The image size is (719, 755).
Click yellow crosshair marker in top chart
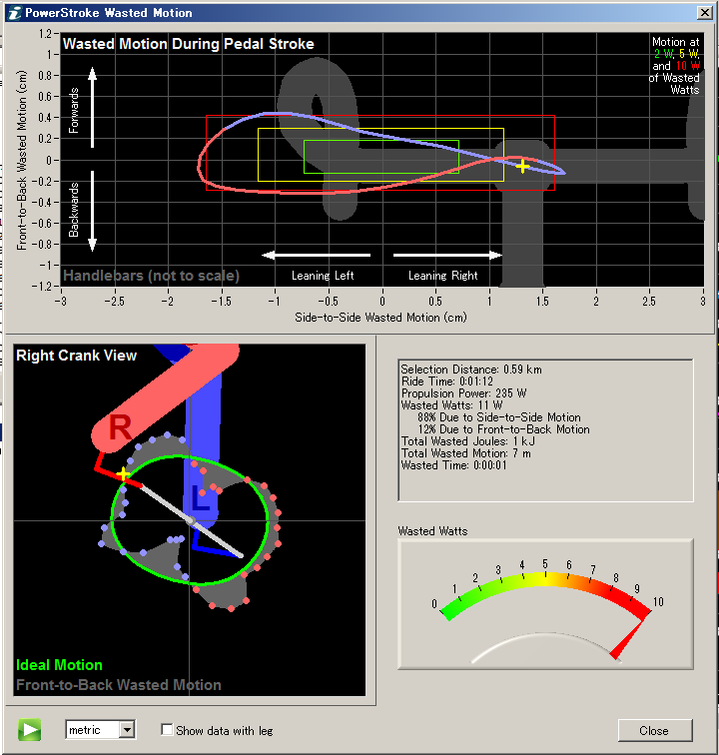[522, 166]
